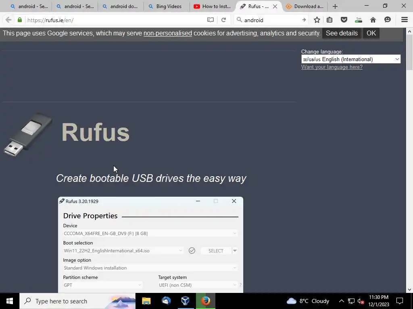The image size is (413, 309).
Task: Click the 'Rufus' page heading text
Action: click(95, 132)
